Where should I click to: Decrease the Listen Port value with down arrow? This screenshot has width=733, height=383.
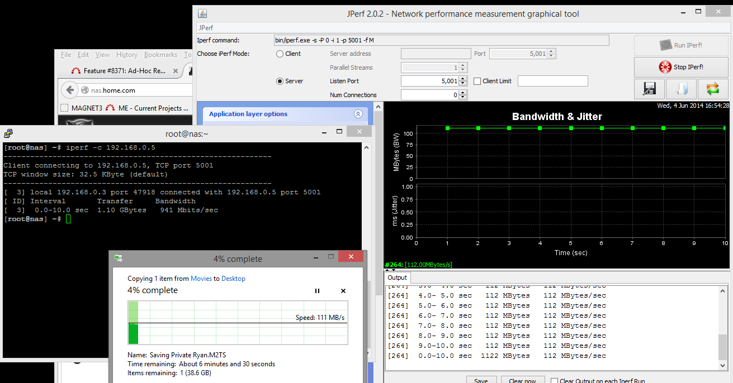[x=464, y=84]
